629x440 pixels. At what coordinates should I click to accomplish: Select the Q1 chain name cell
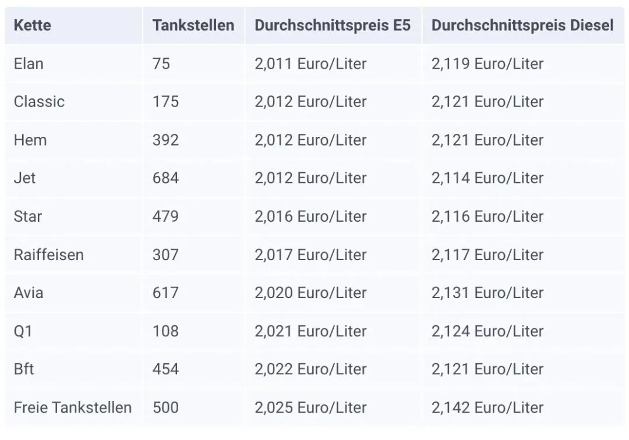pyautogui.click(x=23, y=331)
